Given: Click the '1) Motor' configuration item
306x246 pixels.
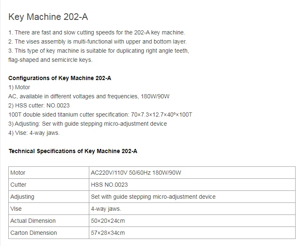Looking at the screenshot, I should click(x=19, y=87).
